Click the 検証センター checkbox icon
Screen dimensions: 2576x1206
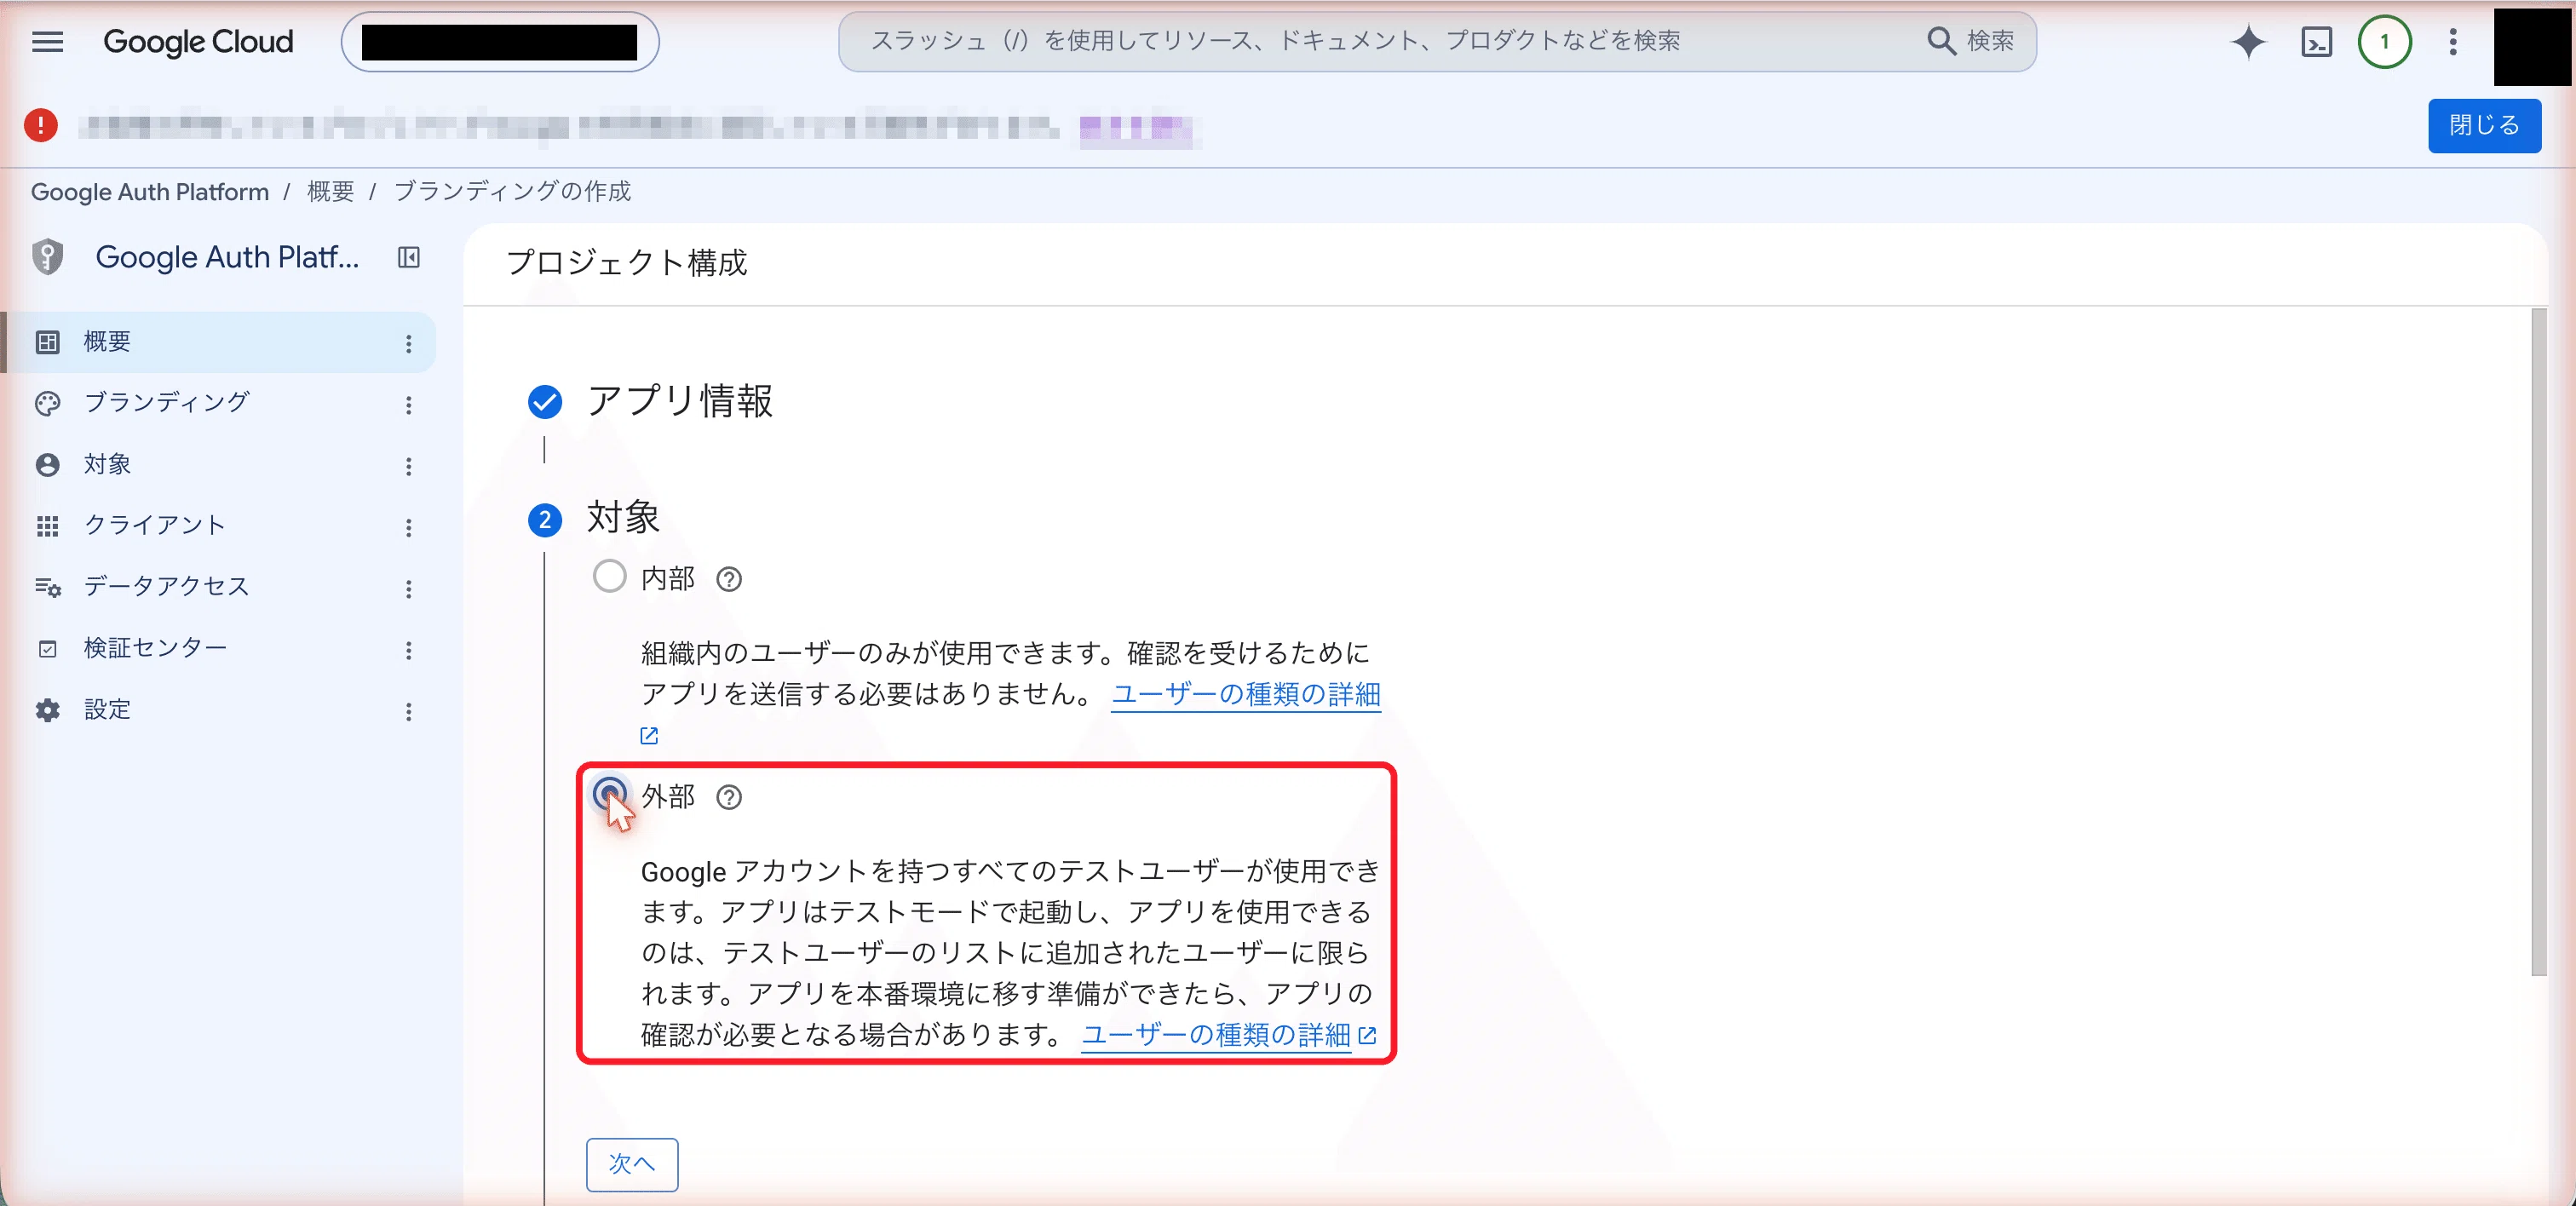pyautogui.click(x=47, y=649)
